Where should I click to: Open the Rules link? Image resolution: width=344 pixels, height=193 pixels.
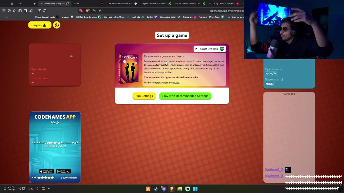[176, 83]
